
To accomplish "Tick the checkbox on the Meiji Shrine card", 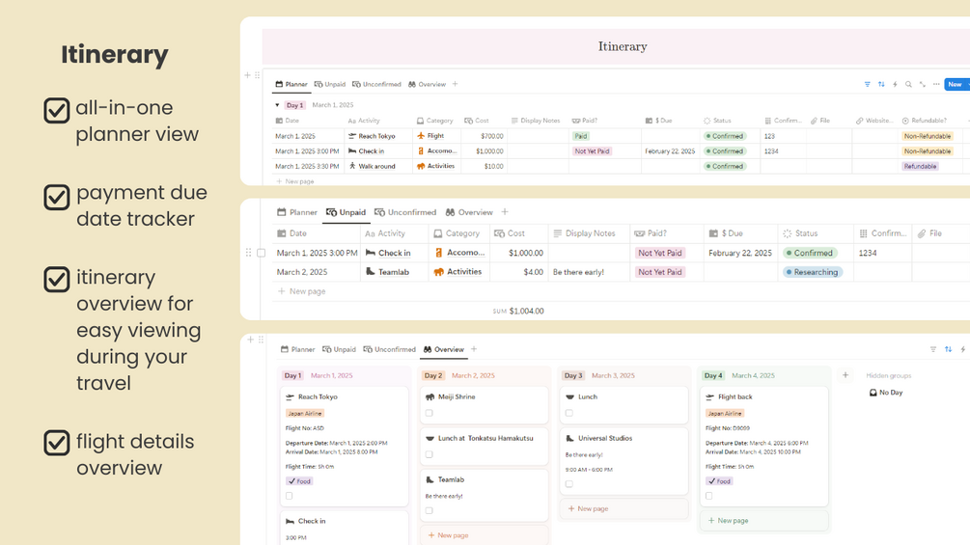I will [x=430, y=413].
